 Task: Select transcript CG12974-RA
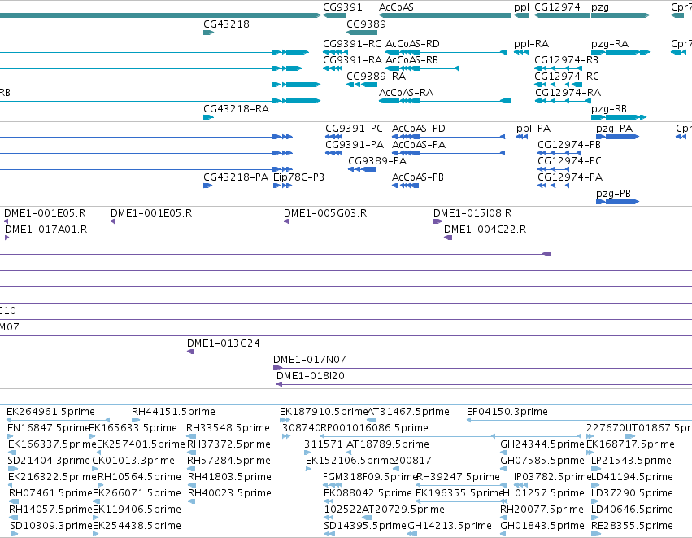(x=568, y=93)
